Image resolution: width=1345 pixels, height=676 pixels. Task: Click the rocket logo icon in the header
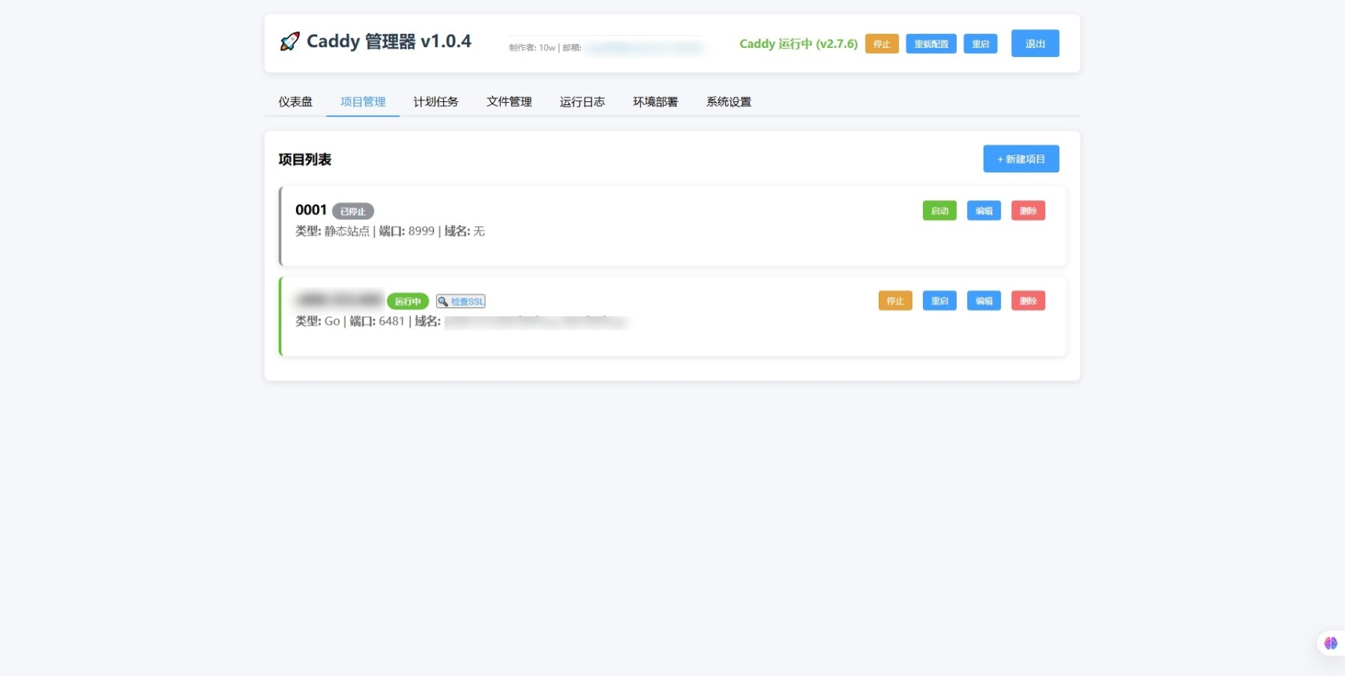[x=289, y=41]
